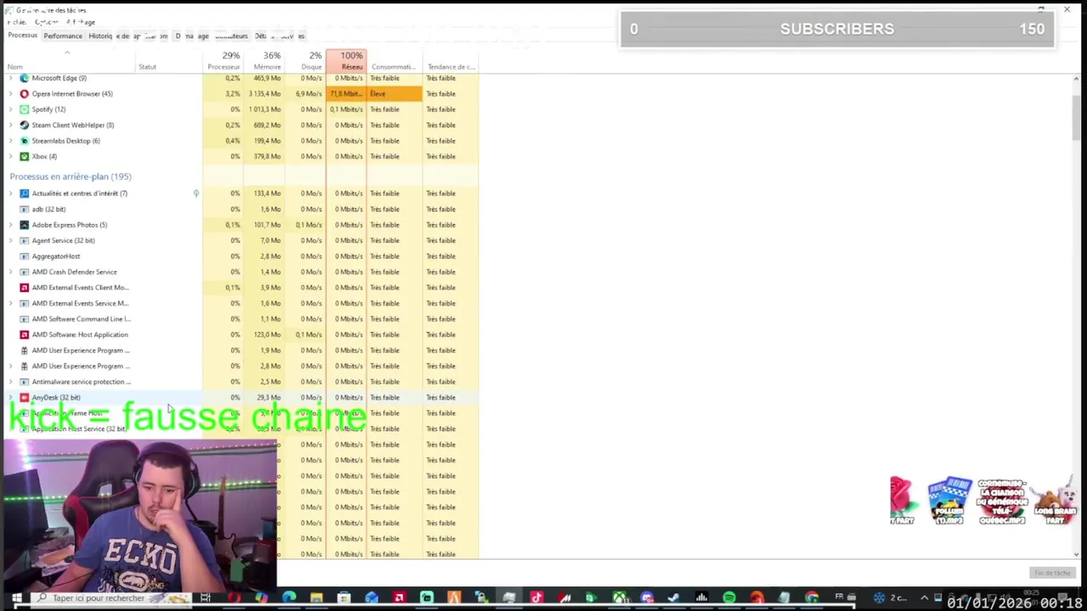Image resolution: width=1087 pixels, height=611 pixels.
Task: Expand the Xbox process group
Action: 10,156
